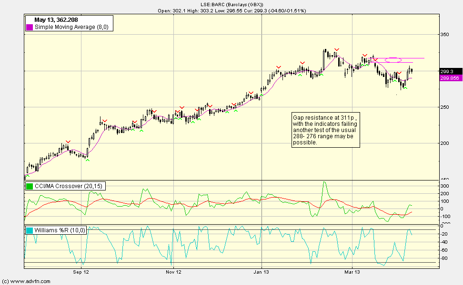Click the Mar 13 date axis label
This screenshot has height=285, width=463.
click(352, 273)
